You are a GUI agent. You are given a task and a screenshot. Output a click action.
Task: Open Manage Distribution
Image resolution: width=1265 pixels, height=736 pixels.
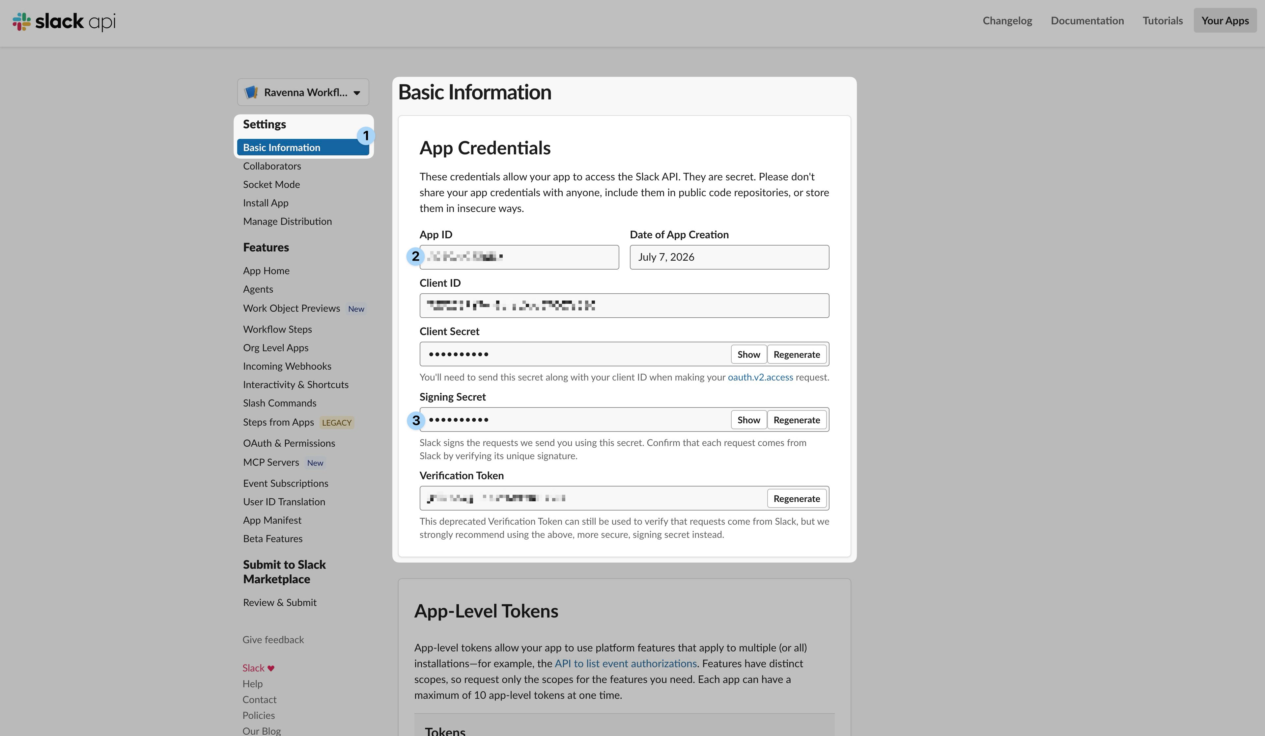[287, 222]
